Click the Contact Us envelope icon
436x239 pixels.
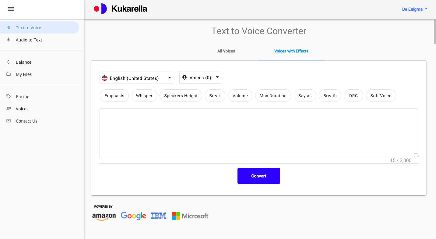(x=9, y=121)
